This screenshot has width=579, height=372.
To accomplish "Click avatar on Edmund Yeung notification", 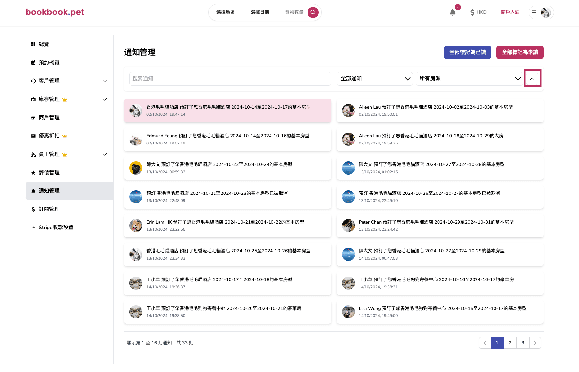I will point(136,139).
